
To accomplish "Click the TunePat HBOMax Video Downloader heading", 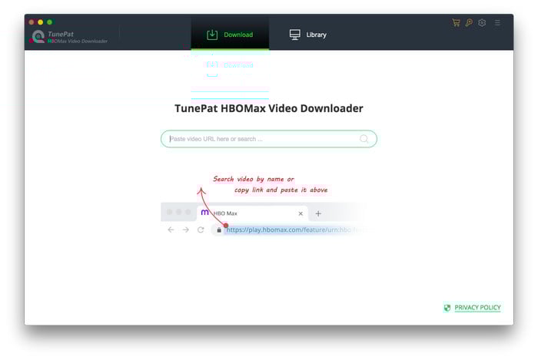I will (269, 108).
